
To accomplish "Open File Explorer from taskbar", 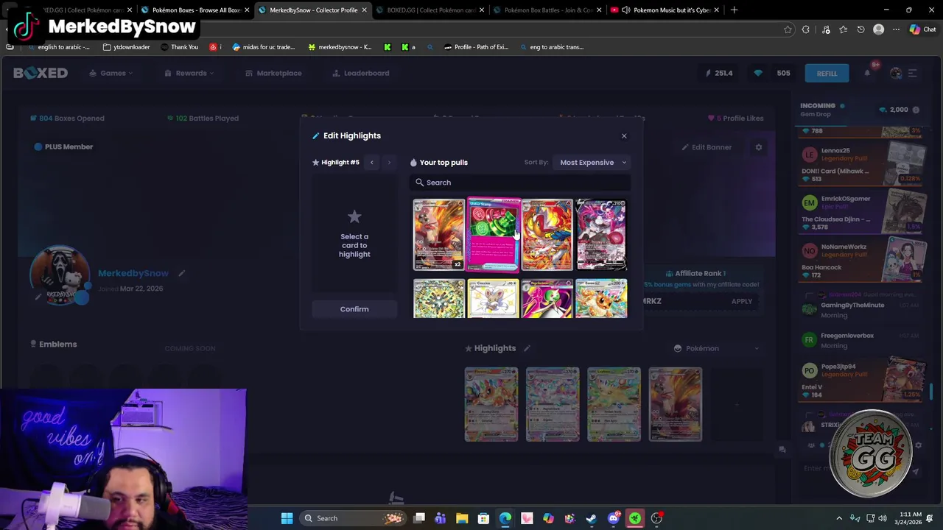I will (462, 518).
